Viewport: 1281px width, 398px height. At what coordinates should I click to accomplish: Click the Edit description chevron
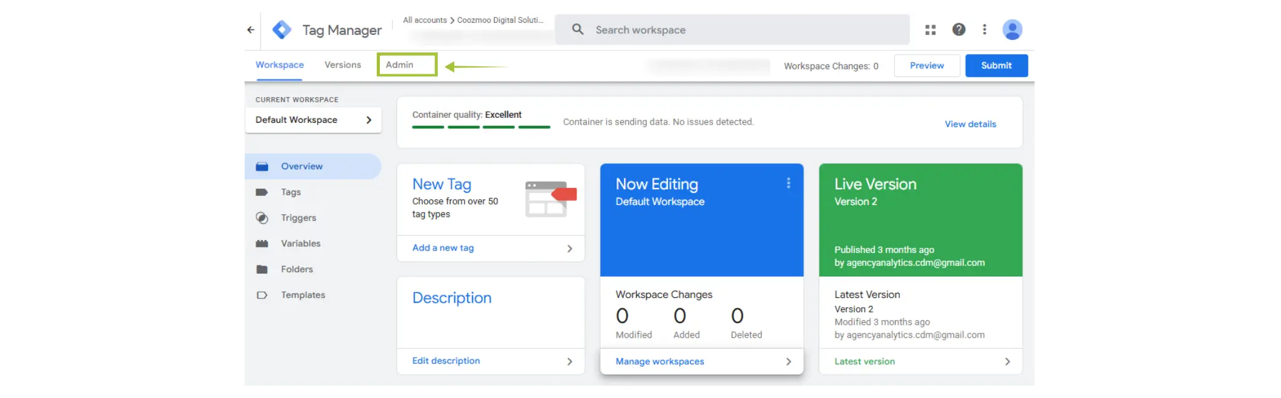(x=570, y=362)
